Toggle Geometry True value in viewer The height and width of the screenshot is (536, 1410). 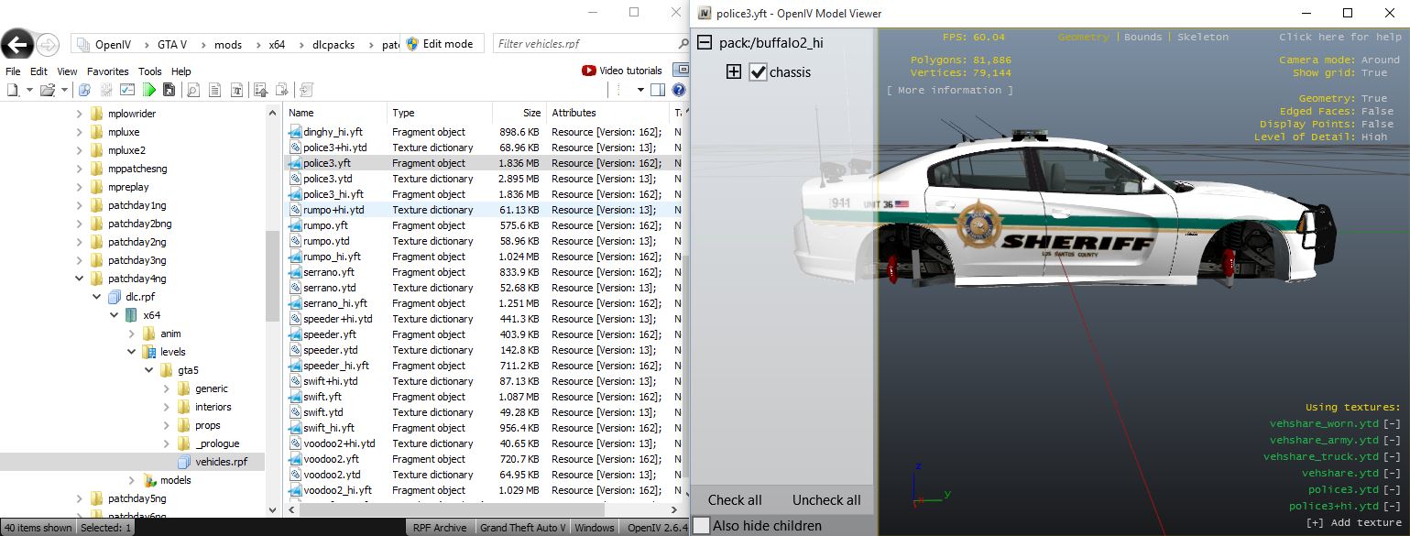pos(1373,98)
